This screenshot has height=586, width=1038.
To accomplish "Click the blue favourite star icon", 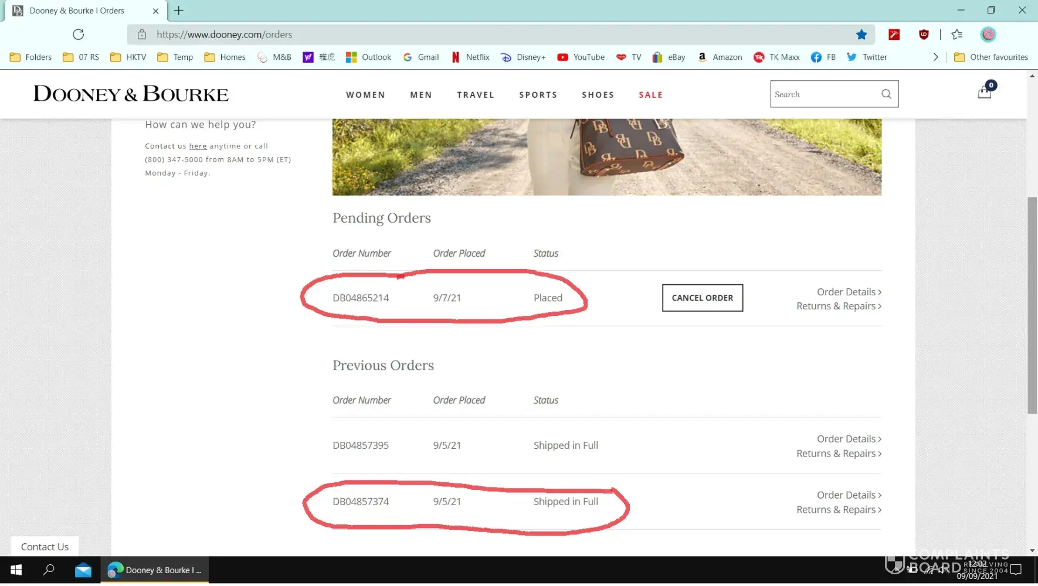I will [861, 35].
